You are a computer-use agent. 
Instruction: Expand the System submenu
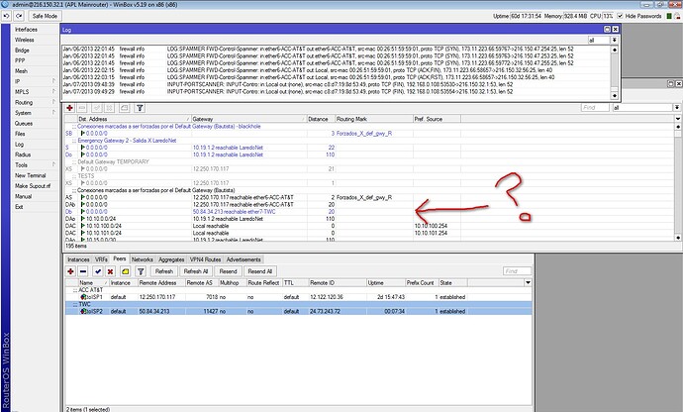click(35, 113)
